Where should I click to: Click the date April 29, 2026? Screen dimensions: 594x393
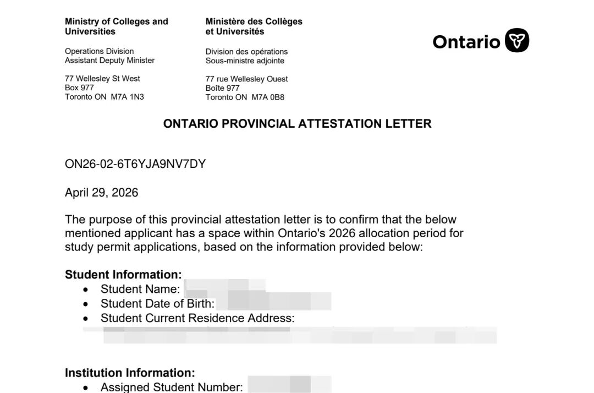click(x=102, y=193)
